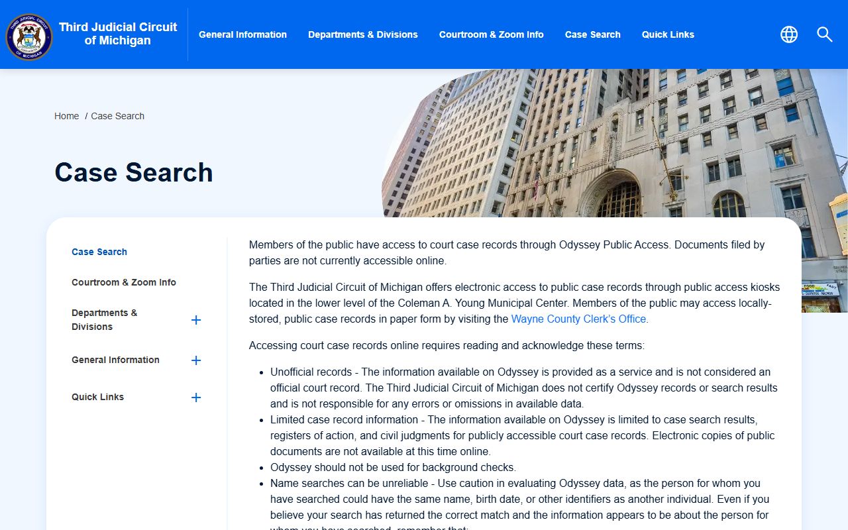Click Case Search breadcrumb text
Image resolution: width=848 pixels, height=530 pixels.
(x=117, y=116)
